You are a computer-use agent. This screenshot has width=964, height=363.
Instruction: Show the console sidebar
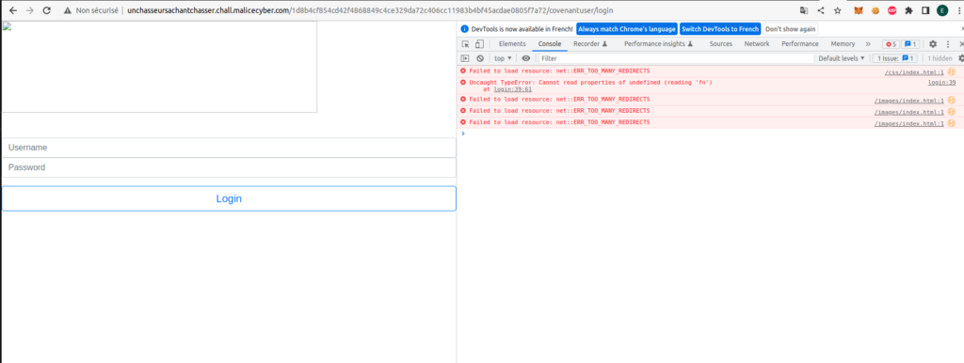pos(465,58)
